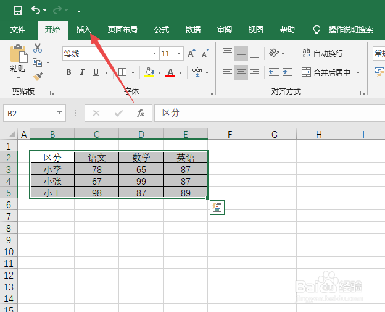Click the 操作说明搜索 search box
The height and width of the screenshot is (312, 385).
click(x=351, y=30)
